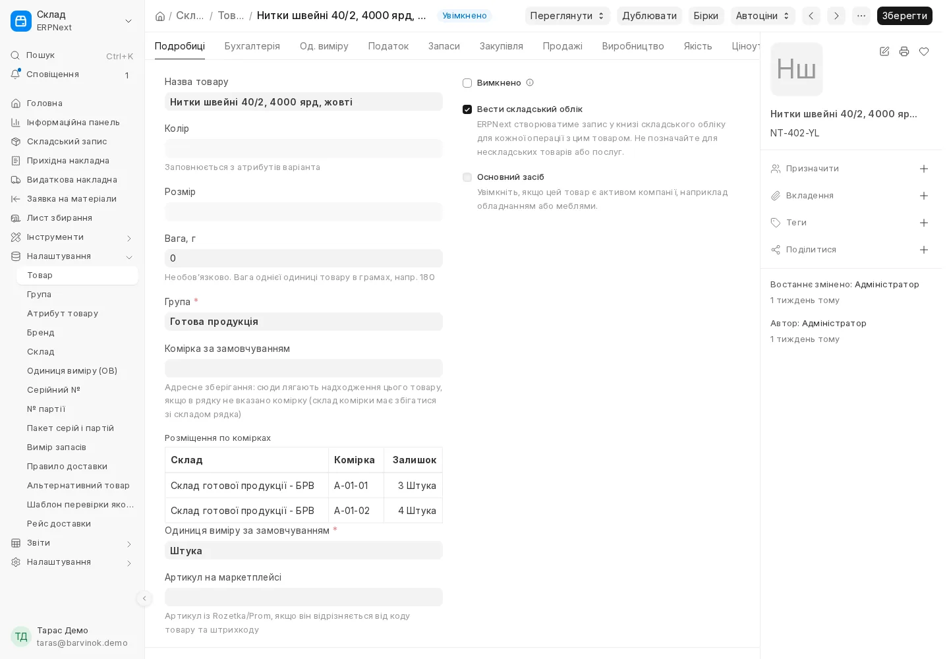The width and height of the screenshot is (949, 659).
Task: Open Атрибут товару sidebar item
Action: [77, 314]
